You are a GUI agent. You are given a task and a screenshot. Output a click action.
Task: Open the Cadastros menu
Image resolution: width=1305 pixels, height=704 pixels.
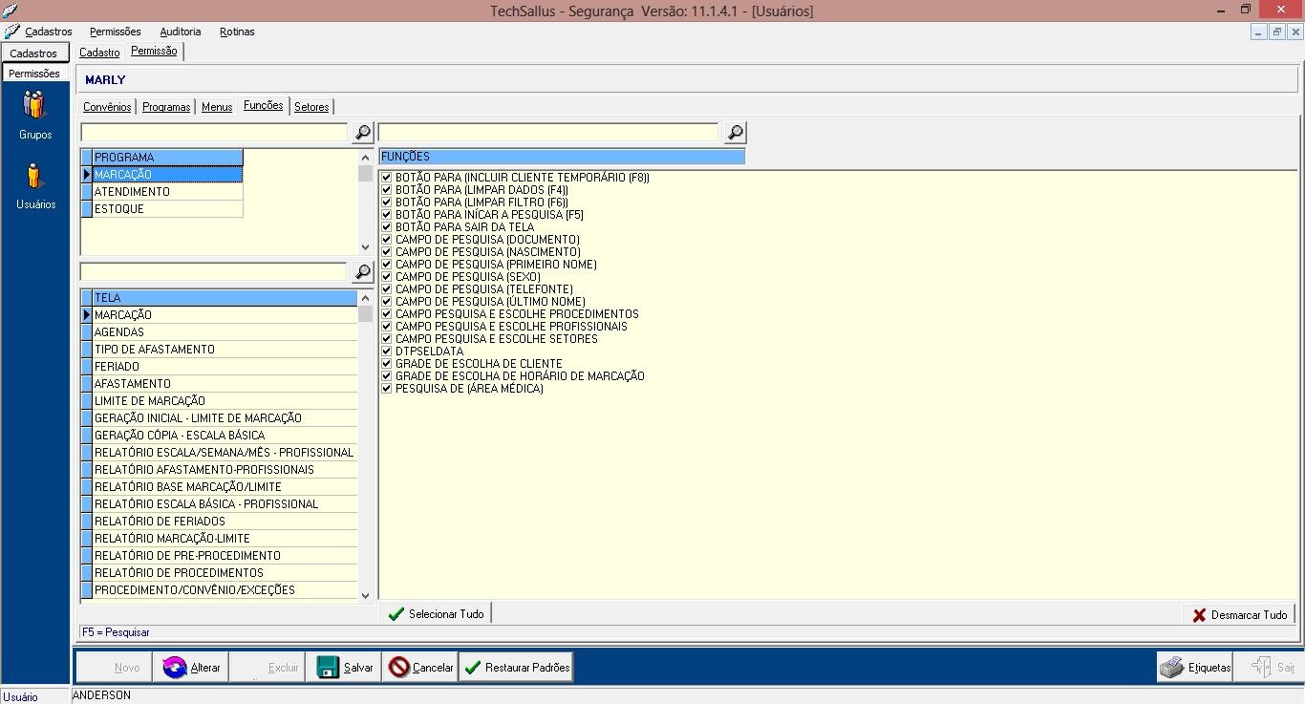pos(49,32)
